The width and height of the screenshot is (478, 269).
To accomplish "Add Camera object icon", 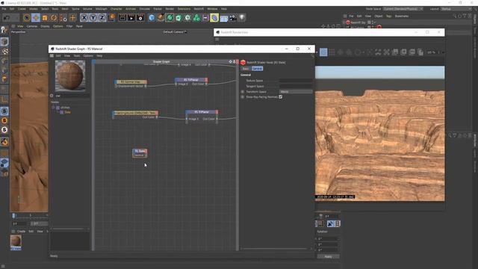I will [233, 18].
